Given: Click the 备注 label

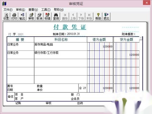Looking at the screenshot, I should pos(11,96).
